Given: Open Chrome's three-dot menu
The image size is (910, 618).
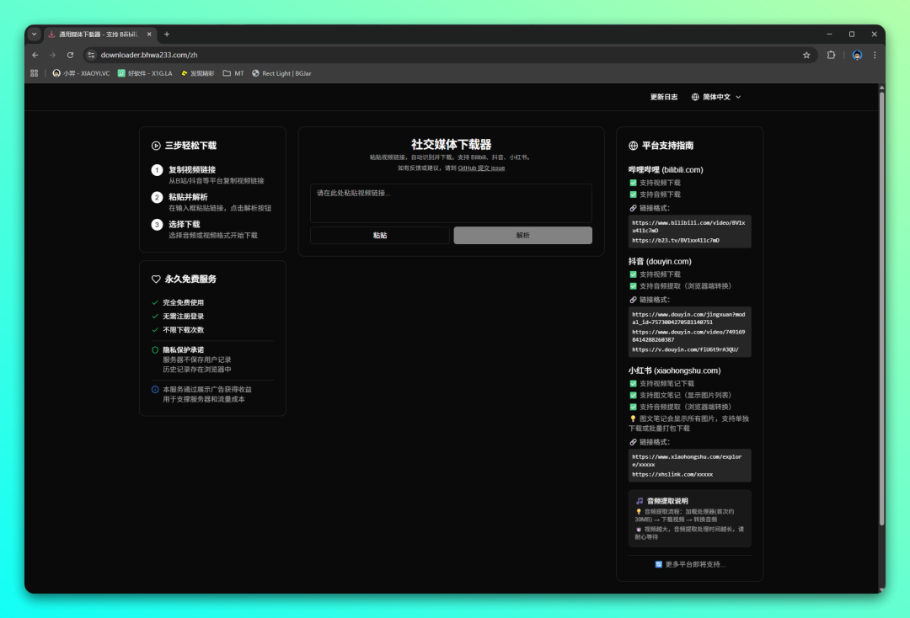Looking at the screenshot, I should pyautogui.click(x=875, y=55).
